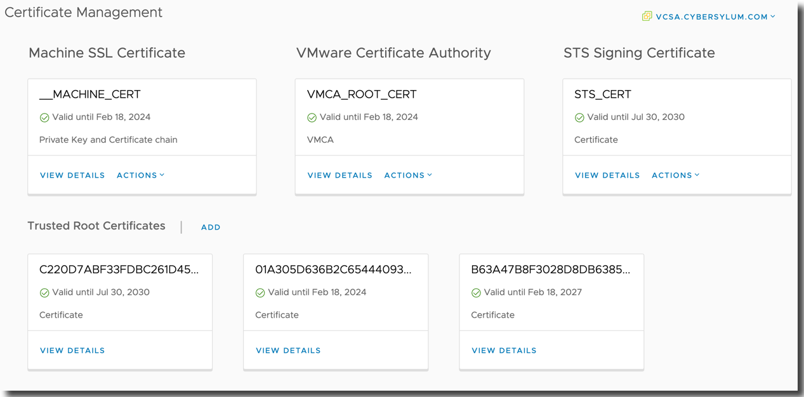Click 'Valid until Feb 18, 2024' on __MACHINE_CERT
The width and height of the screenshot is (804, 397).
coord(102,117)
